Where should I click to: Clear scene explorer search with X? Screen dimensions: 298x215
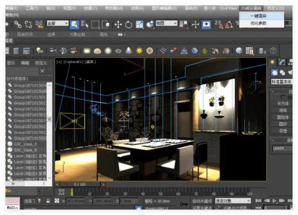(x=42, y=71)
